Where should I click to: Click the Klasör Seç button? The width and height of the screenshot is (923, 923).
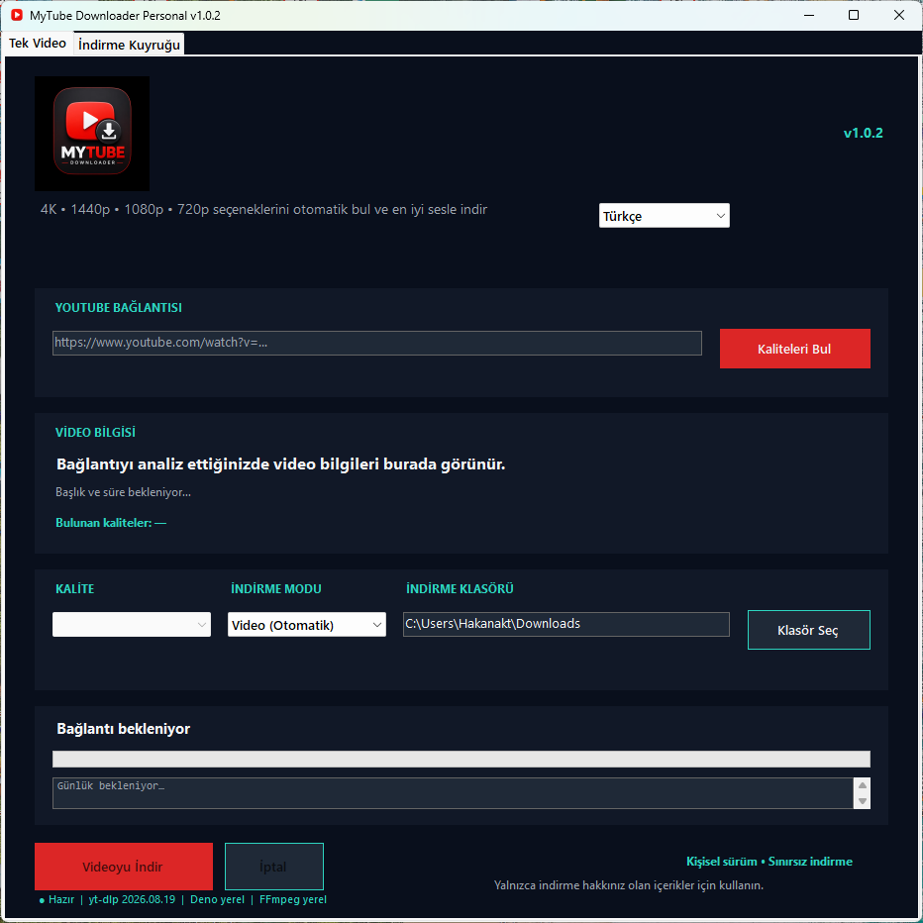coord(808,630)
